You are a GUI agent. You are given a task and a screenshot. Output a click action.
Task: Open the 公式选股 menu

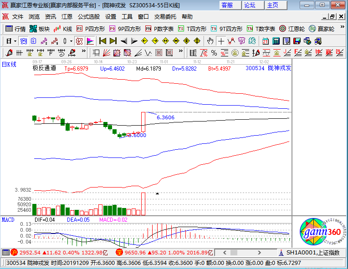pos(89,17)
